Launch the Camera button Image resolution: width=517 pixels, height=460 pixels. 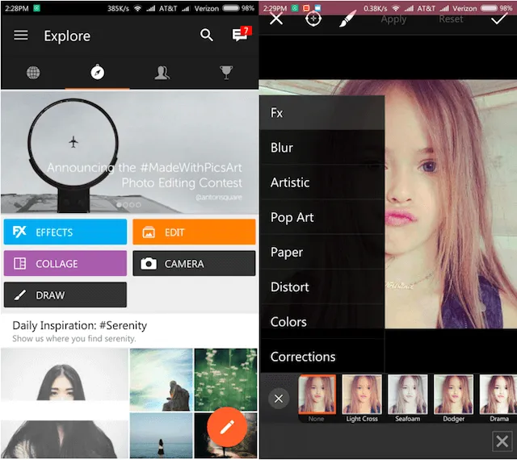194,263
